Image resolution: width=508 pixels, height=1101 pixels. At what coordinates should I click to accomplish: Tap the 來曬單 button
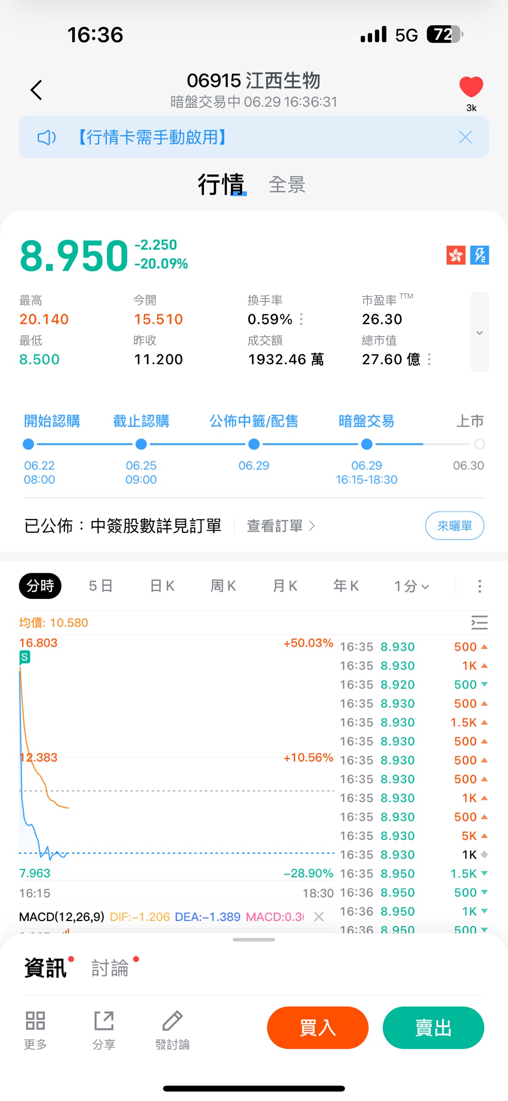(x=455, y=526)
